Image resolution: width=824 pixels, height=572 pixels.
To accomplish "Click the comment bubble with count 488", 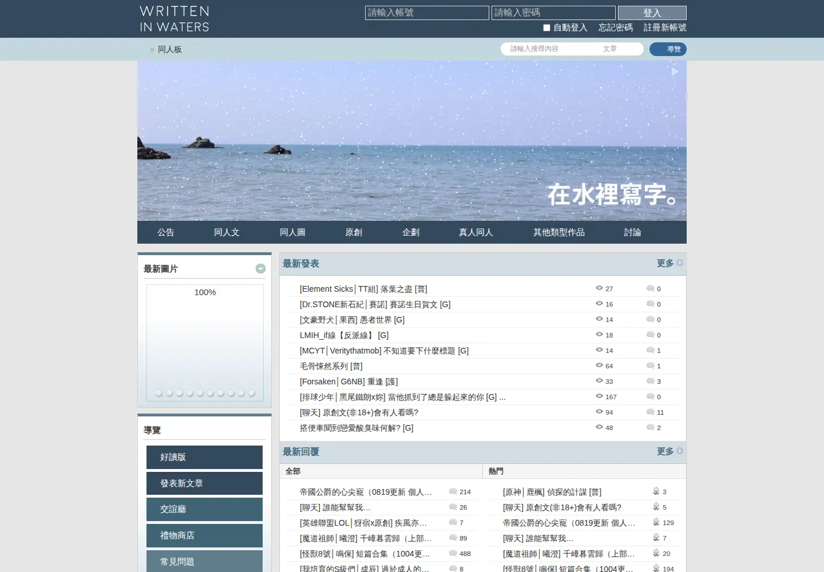I will click(453, 553).
